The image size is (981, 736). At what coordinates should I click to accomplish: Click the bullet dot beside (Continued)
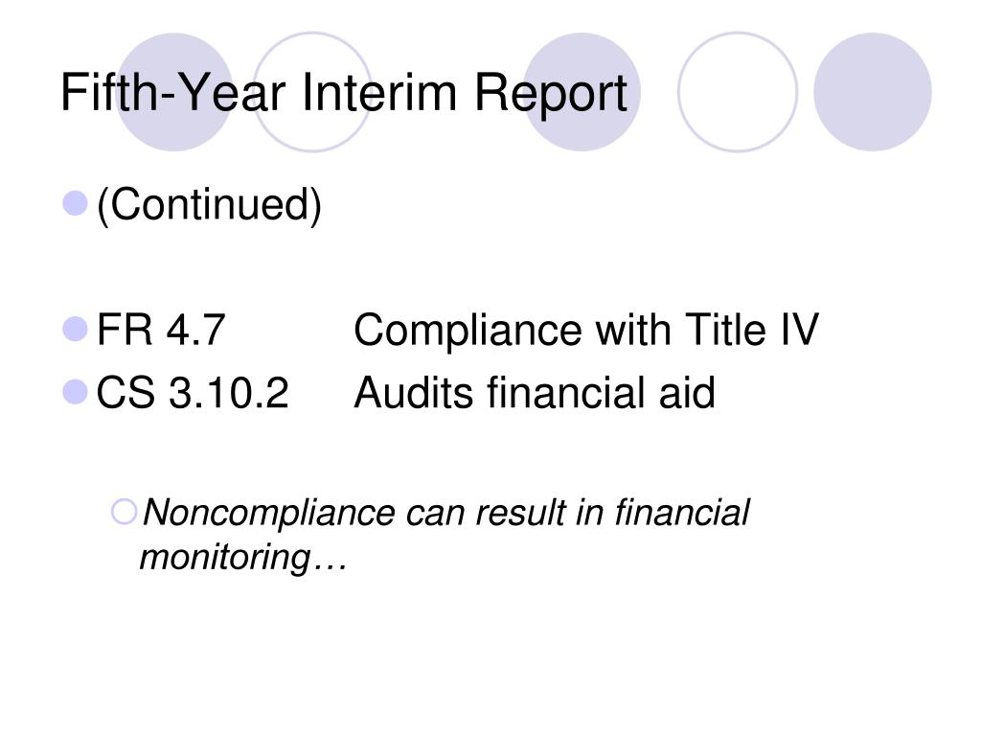coord(75,203)
